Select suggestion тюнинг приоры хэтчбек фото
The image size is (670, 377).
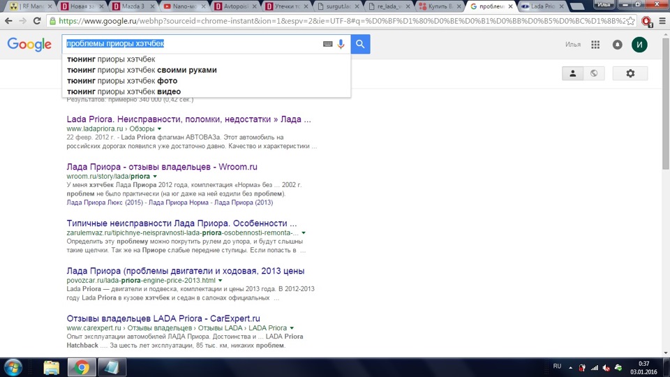click(207, 81)
